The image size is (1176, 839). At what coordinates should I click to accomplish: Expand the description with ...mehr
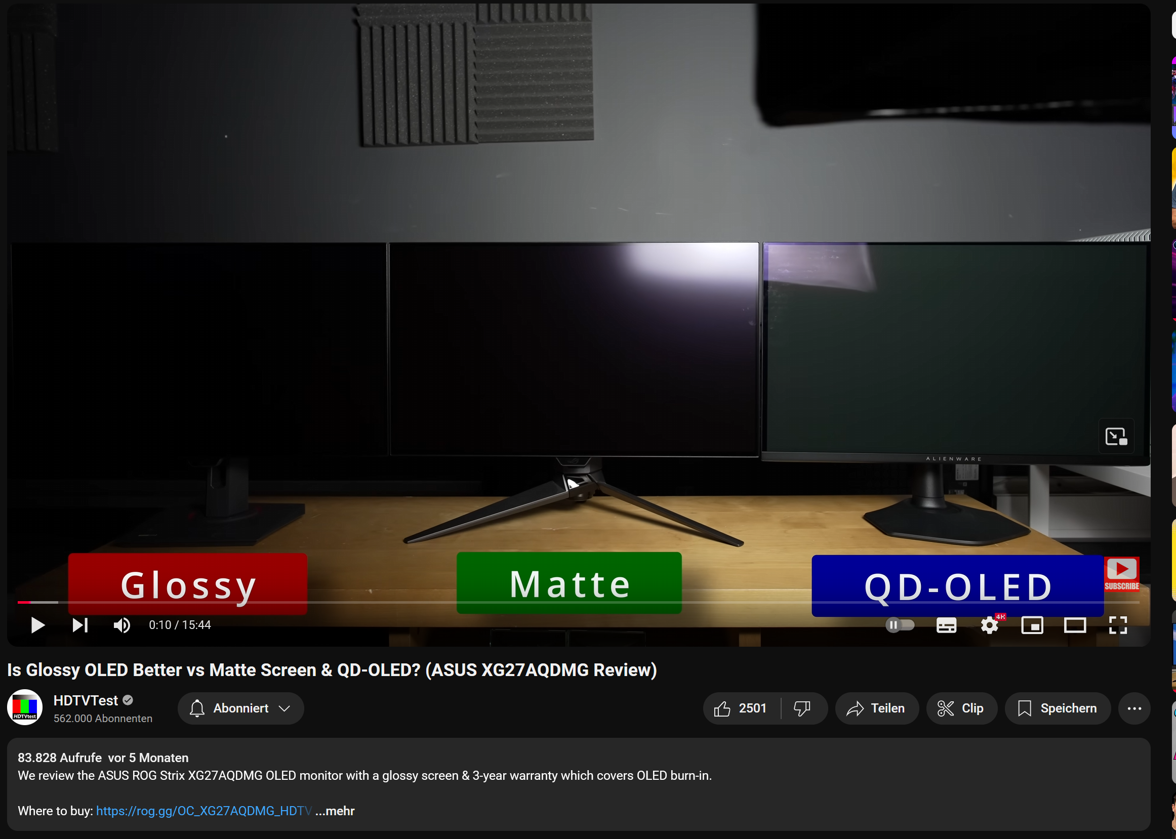335,811
